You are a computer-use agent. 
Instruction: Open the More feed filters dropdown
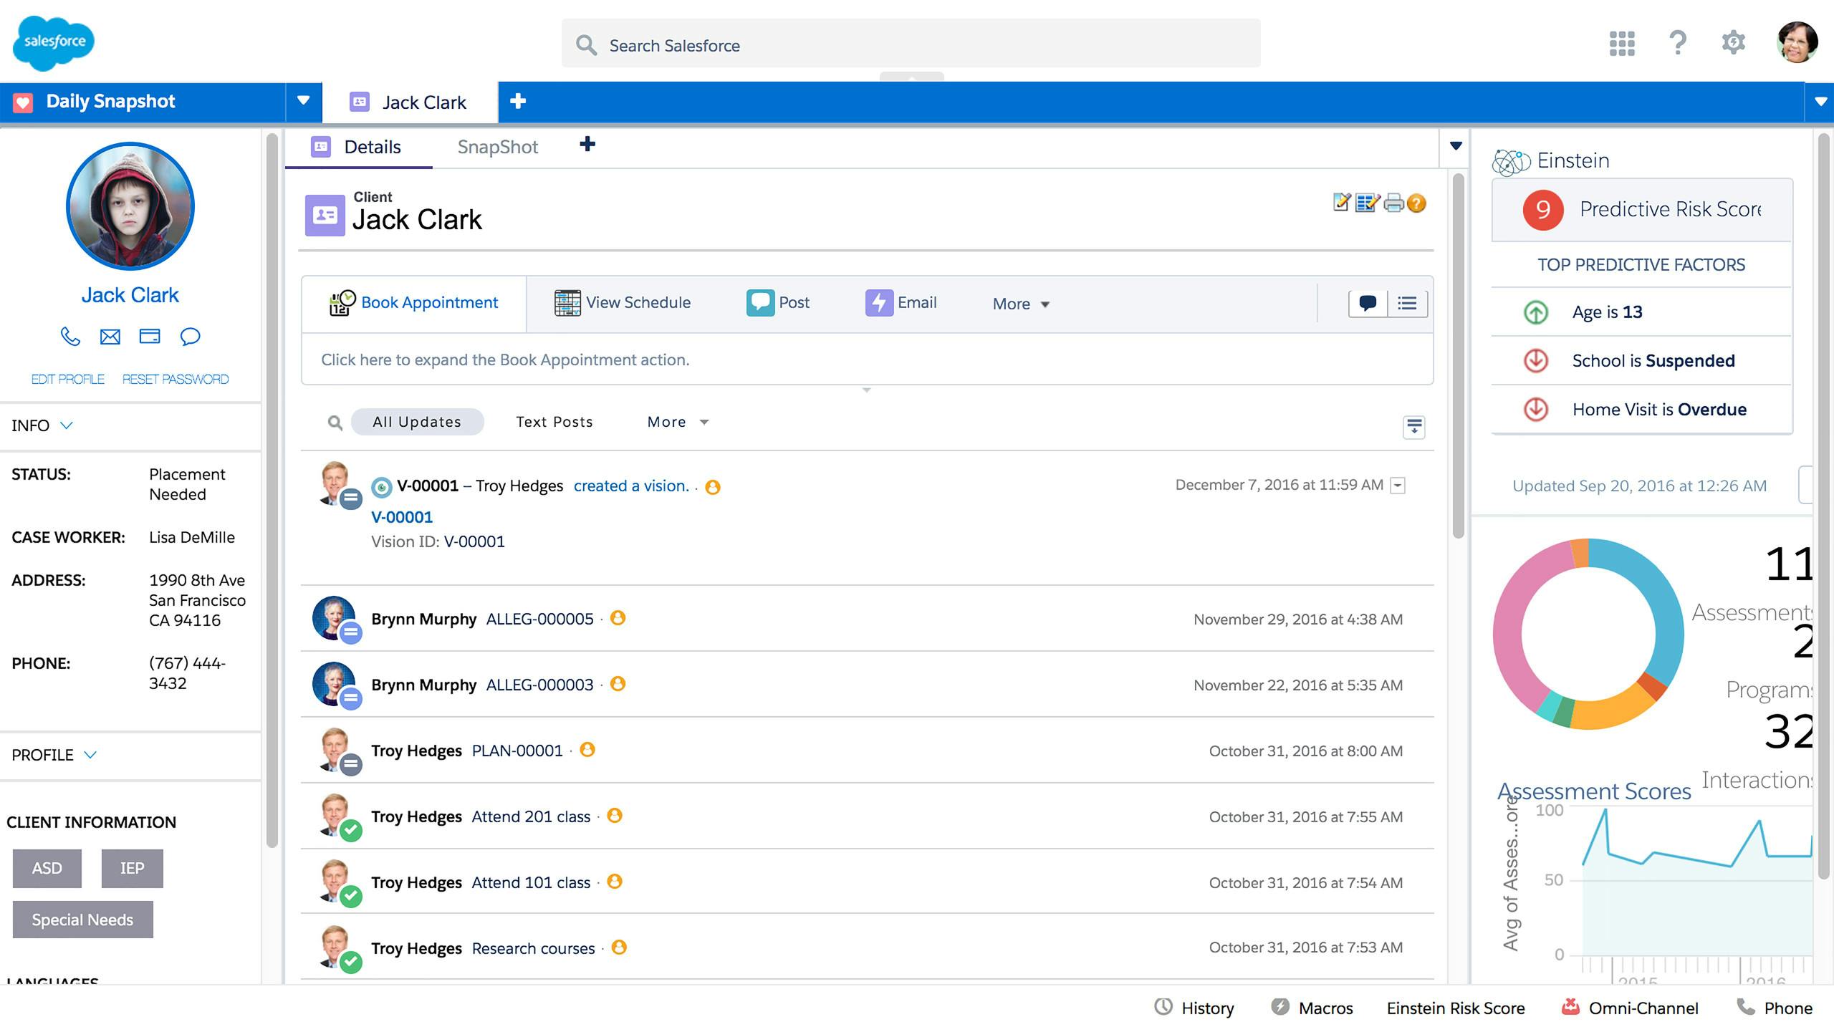(x=678, y=422)
